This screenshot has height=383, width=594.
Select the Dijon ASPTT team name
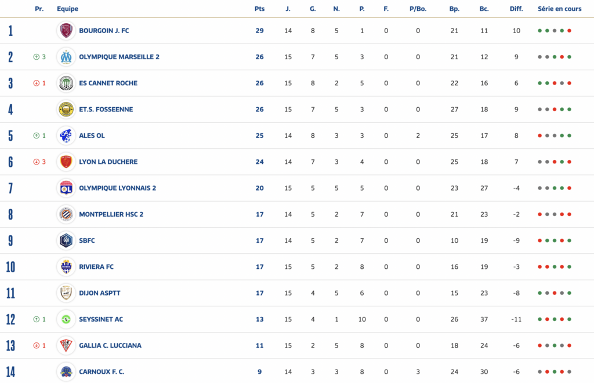point(100,293)
